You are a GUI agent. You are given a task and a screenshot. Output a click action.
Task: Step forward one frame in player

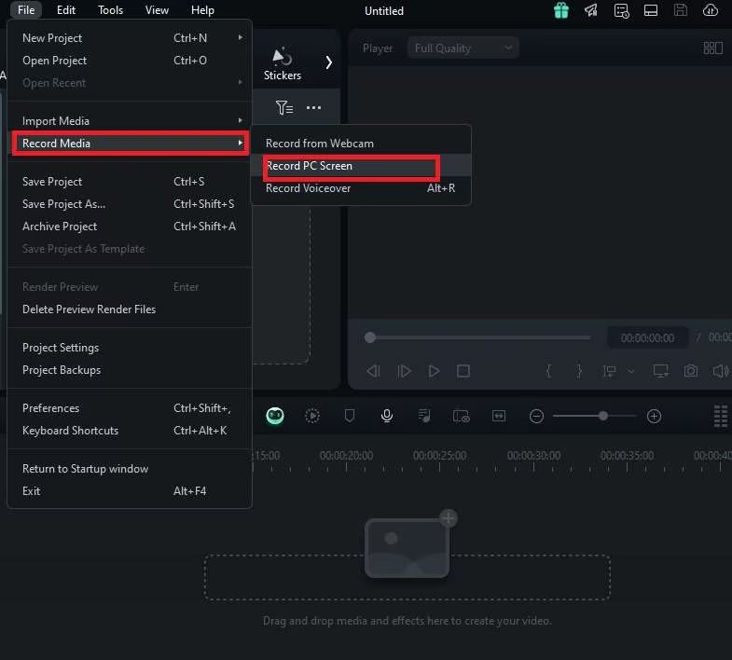(405, 371)
